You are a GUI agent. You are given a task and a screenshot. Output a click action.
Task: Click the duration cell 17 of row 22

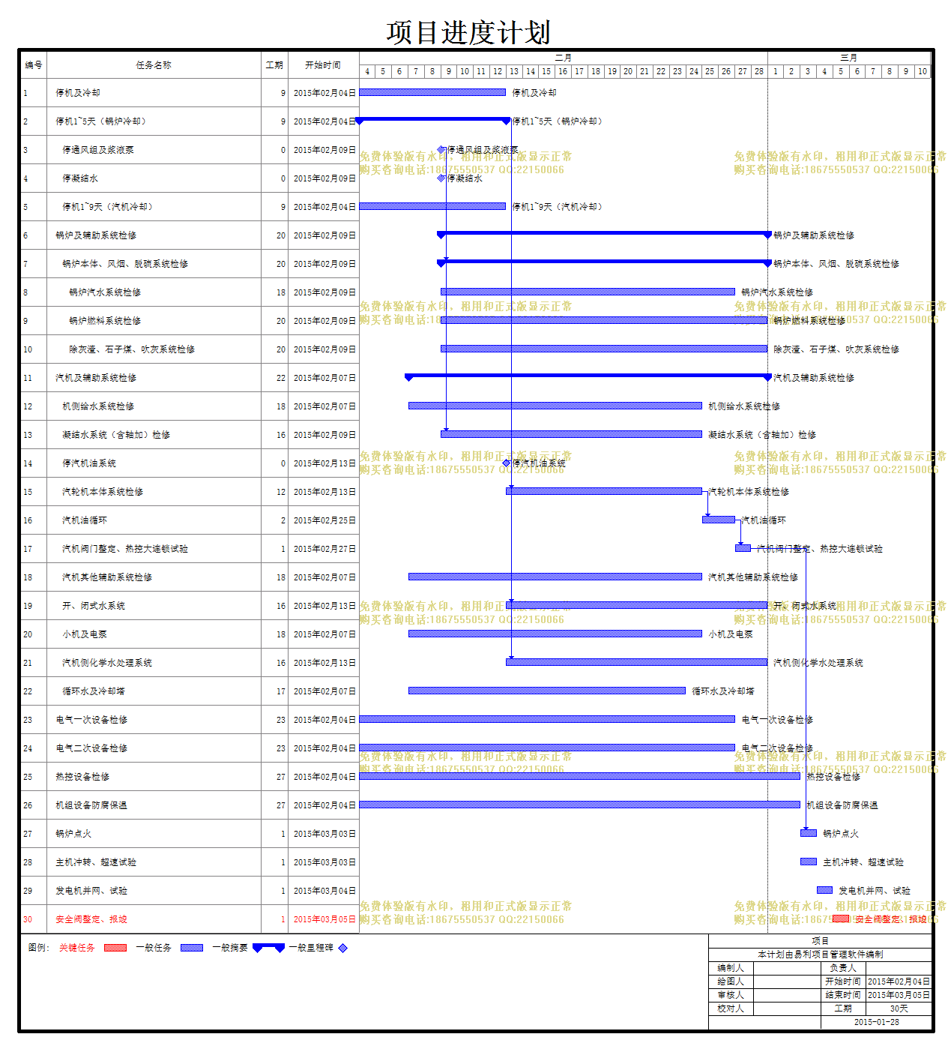click(x=275, y=691)
